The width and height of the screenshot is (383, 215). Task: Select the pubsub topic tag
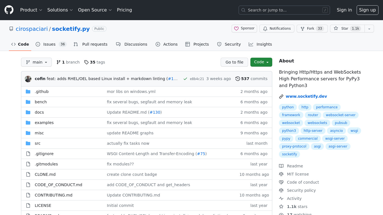[x=341, y=123]
